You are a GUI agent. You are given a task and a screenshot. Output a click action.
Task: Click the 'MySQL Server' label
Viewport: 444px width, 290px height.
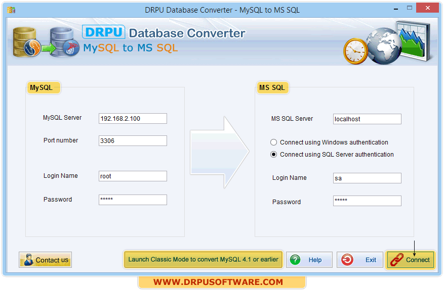[x=62, y=118]
